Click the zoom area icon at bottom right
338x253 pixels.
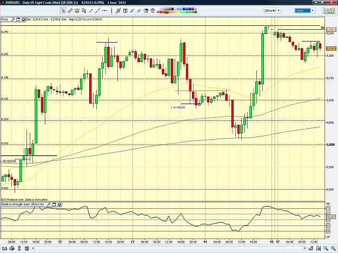click(319, 249)
